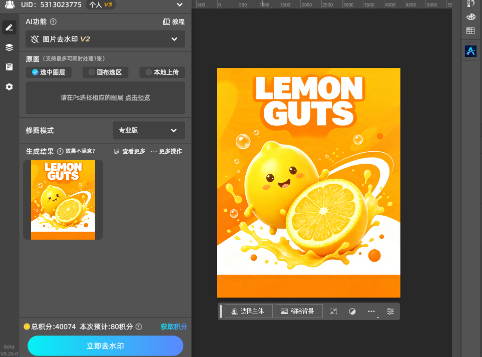Click the 效果不满意? link

[80, 151]
